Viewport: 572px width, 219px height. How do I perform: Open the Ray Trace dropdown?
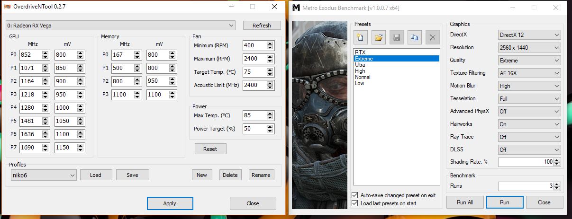[529, 137]
